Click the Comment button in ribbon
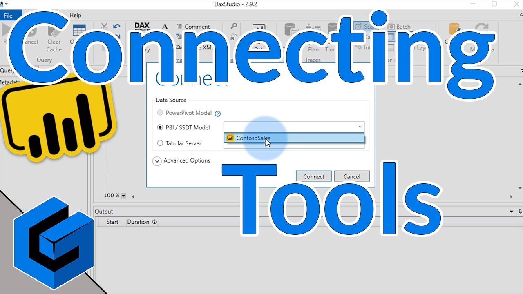This screenshot has width=523, height=294. tap(193, 27)
